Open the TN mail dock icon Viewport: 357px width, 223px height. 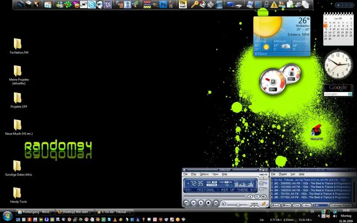coord(183,5)
